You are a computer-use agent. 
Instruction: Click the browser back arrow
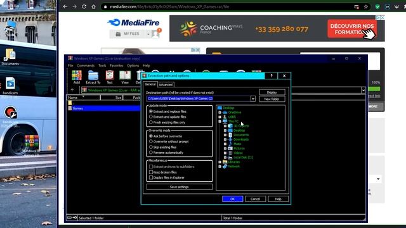65,7
